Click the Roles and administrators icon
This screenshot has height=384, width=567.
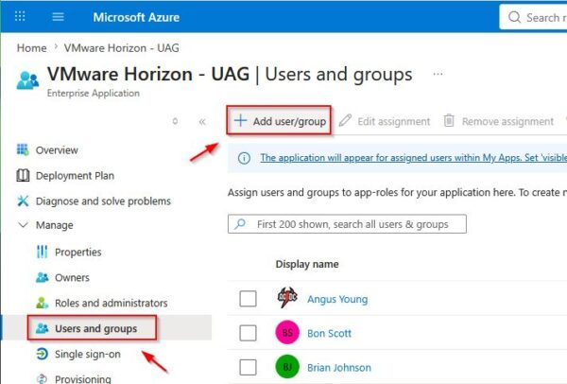(42, 303)
